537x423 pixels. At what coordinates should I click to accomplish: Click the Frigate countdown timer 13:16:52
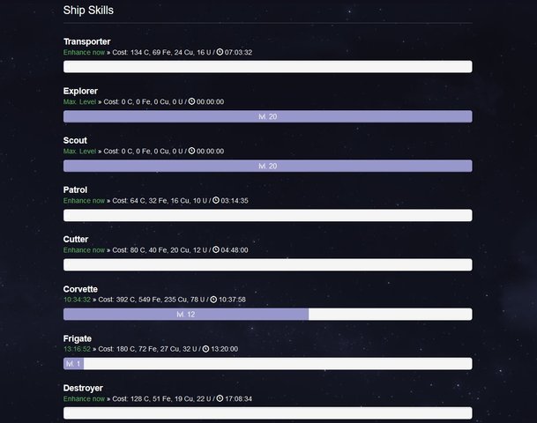[x=77, y=349]
